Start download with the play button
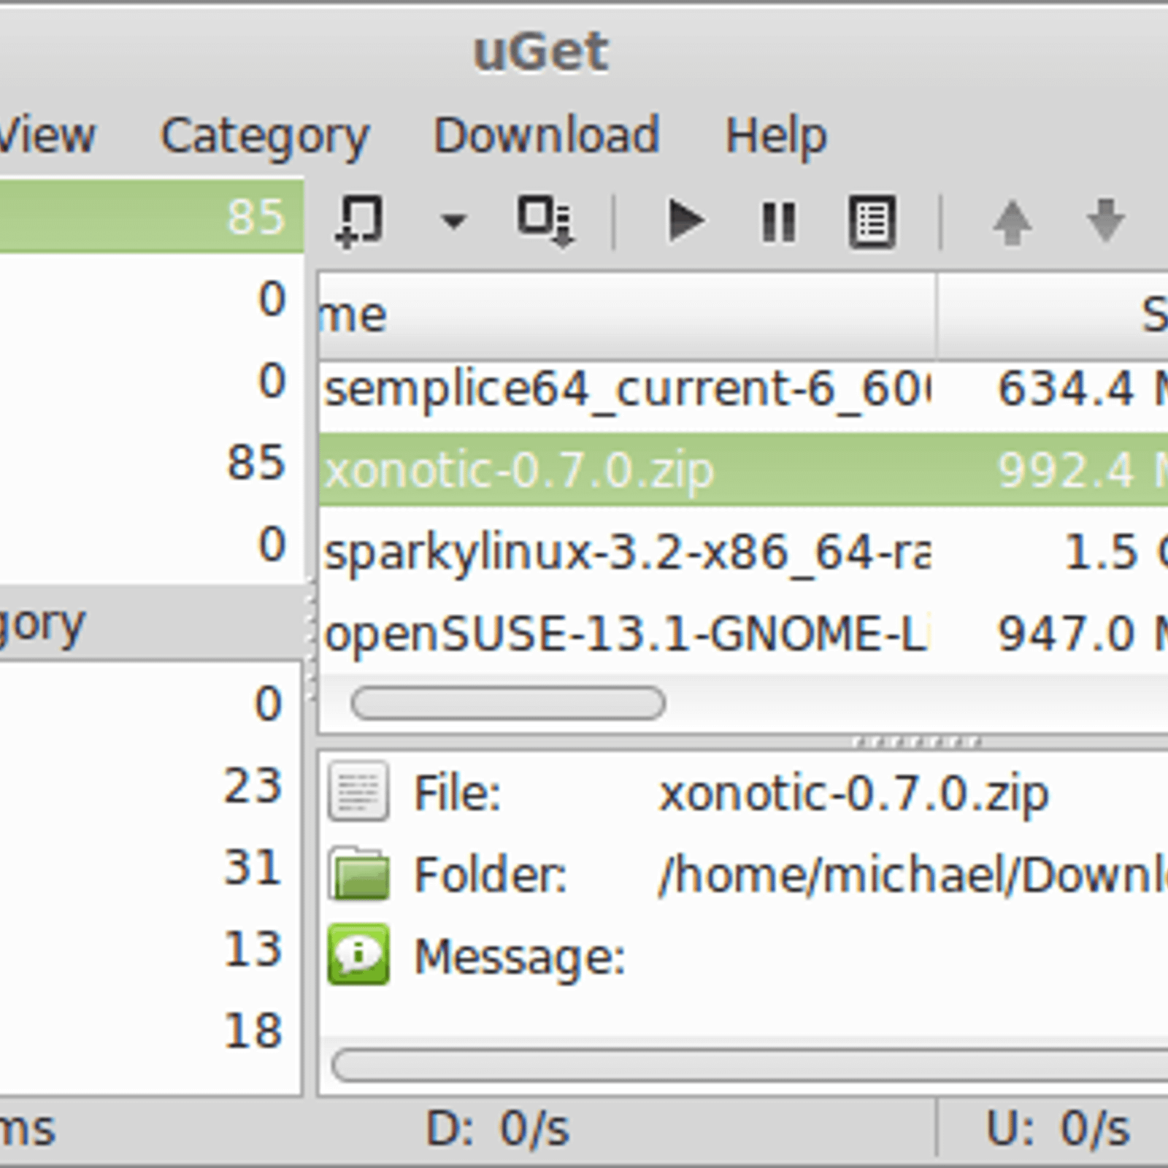 686,221
